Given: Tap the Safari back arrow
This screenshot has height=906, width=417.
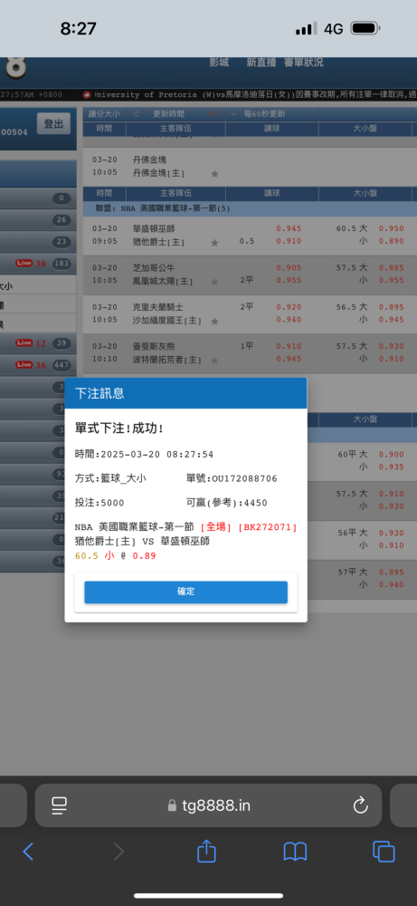Looking at the screenshot, I should coord(28,851).
